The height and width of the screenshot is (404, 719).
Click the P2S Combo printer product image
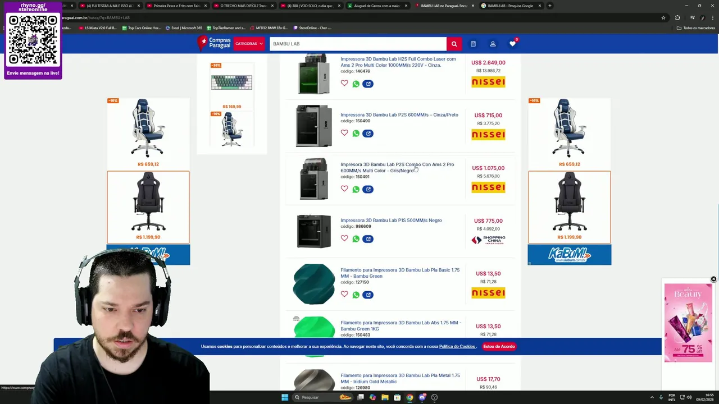point(313,178)
